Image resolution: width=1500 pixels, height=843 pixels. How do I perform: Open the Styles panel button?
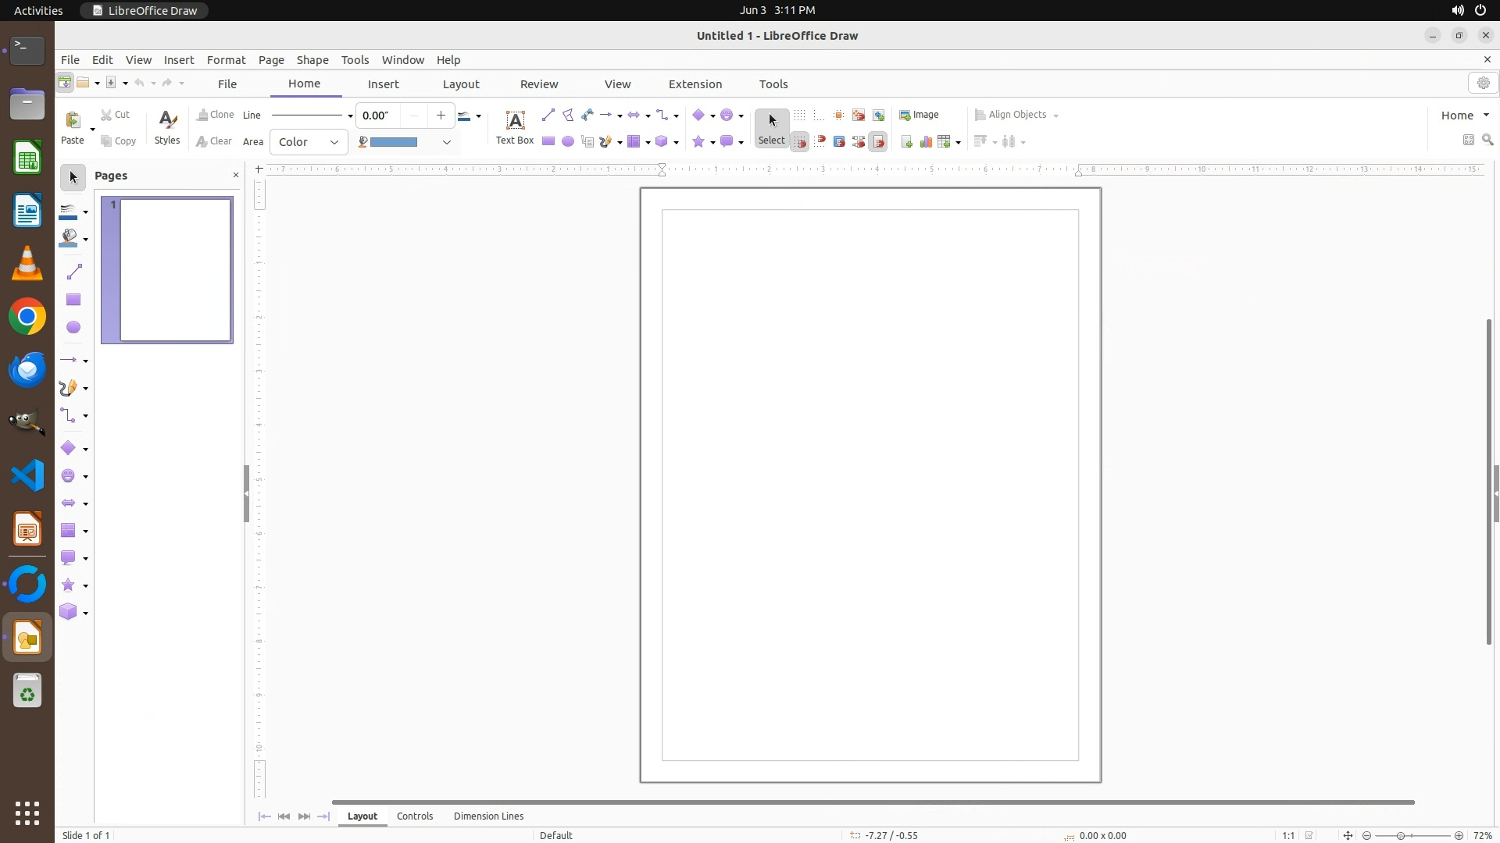pyautogui.click(x=167, y=127)
